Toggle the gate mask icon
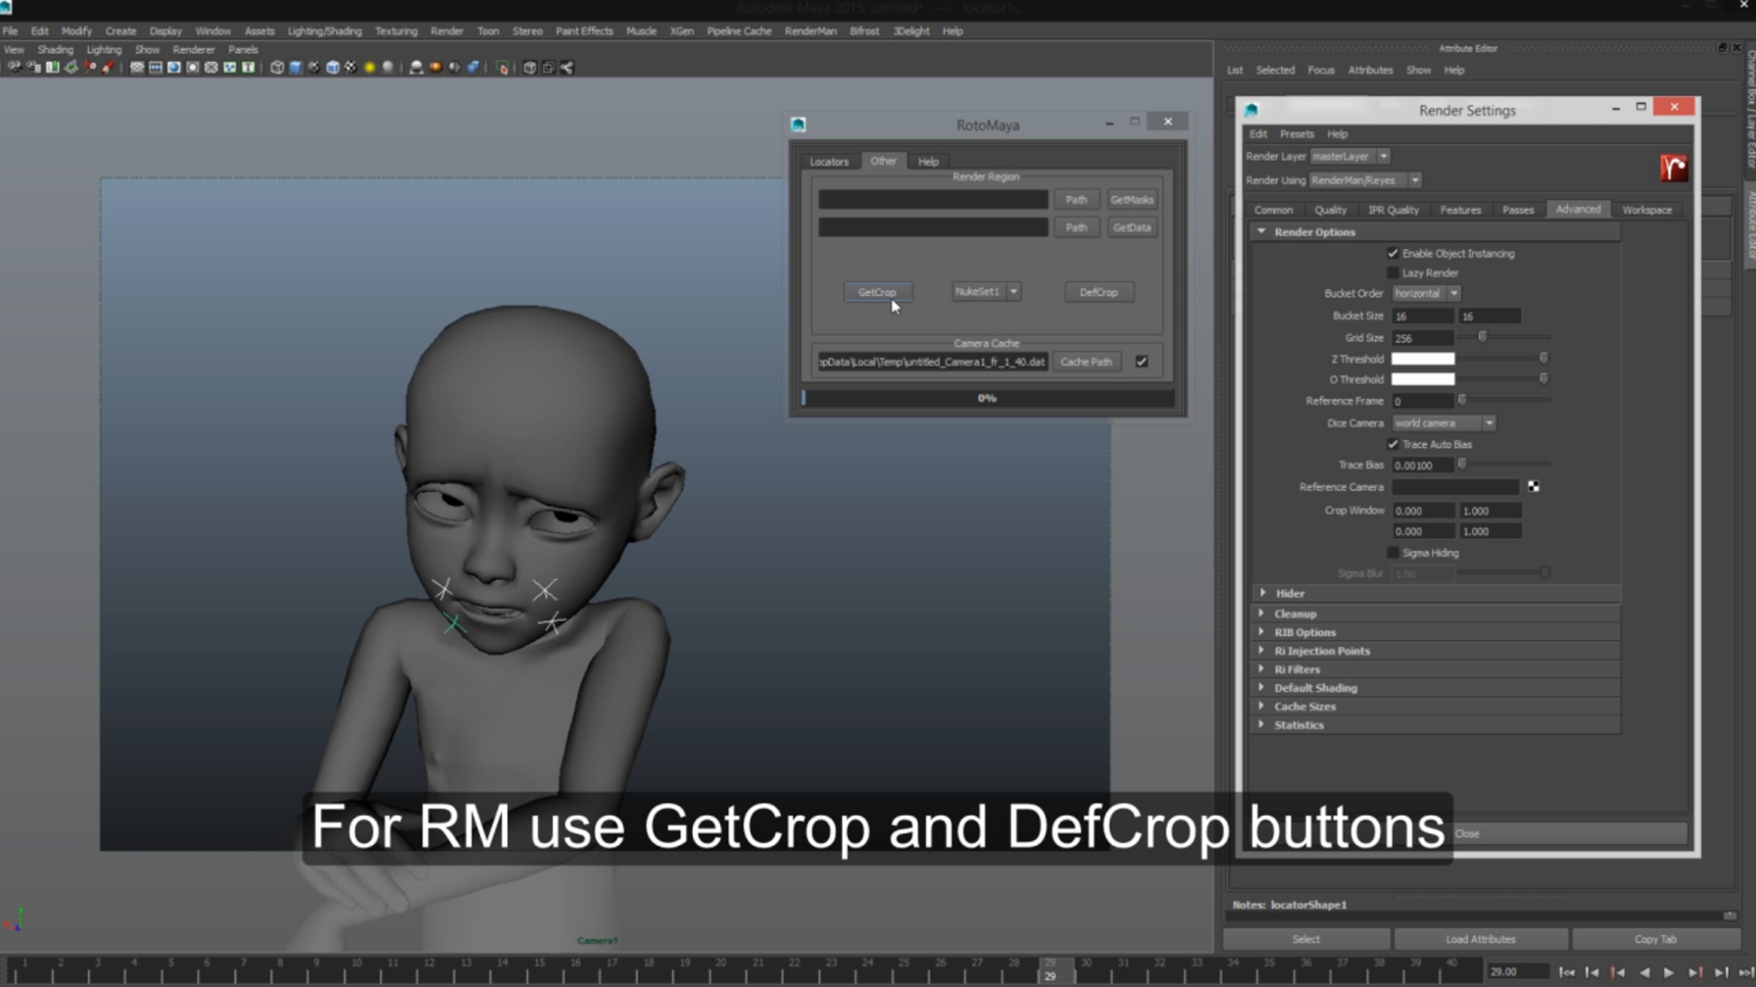This screenshot has width=1756, height=987. (x=192, y=68)
